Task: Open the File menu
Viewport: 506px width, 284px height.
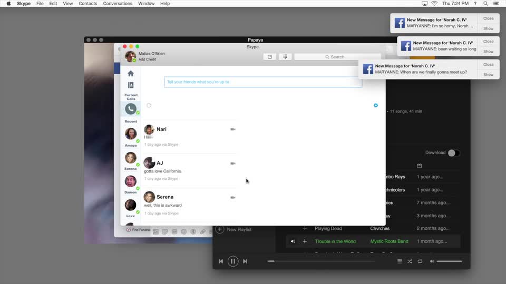Action: pyautogui.click(x=40, y=4)
